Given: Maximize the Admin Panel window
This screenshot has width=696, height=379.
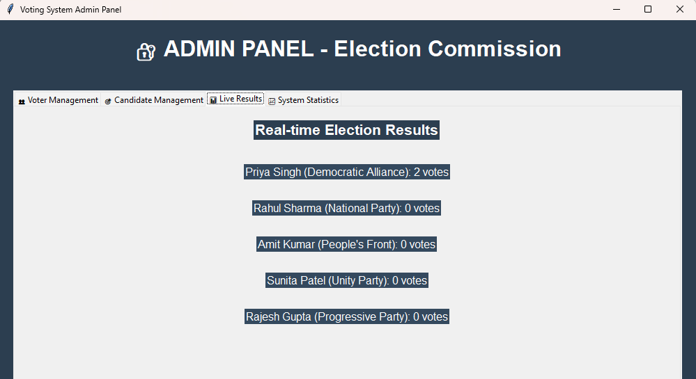Looking at the screenshot, I should coord(648,10).
